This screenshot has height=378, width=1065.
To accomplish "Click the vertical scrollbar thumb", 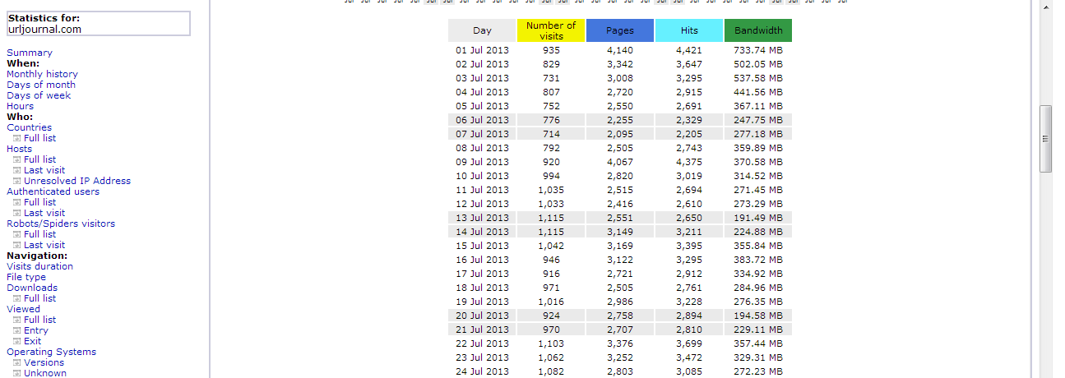I will 1045,138.
